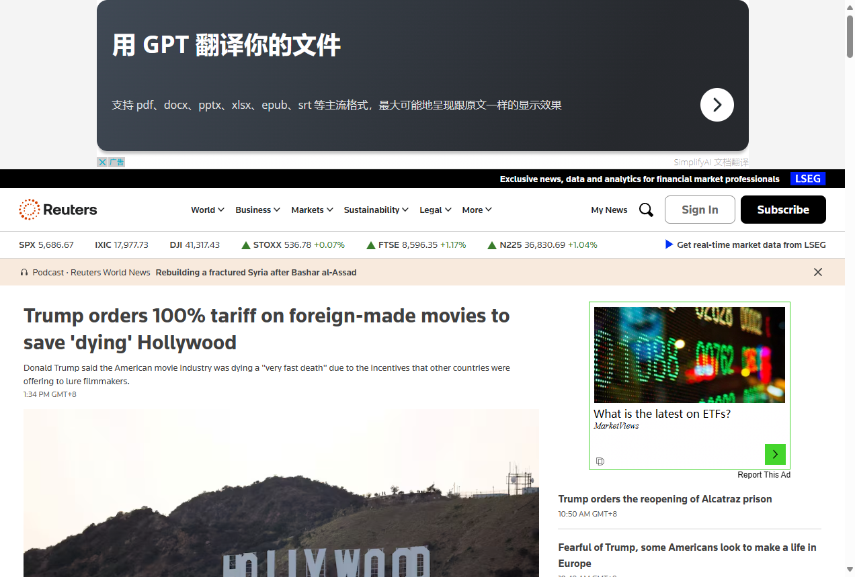855x577 pixels.
Task: Open the Markets dropdown menu
Action: coord(312,210)
